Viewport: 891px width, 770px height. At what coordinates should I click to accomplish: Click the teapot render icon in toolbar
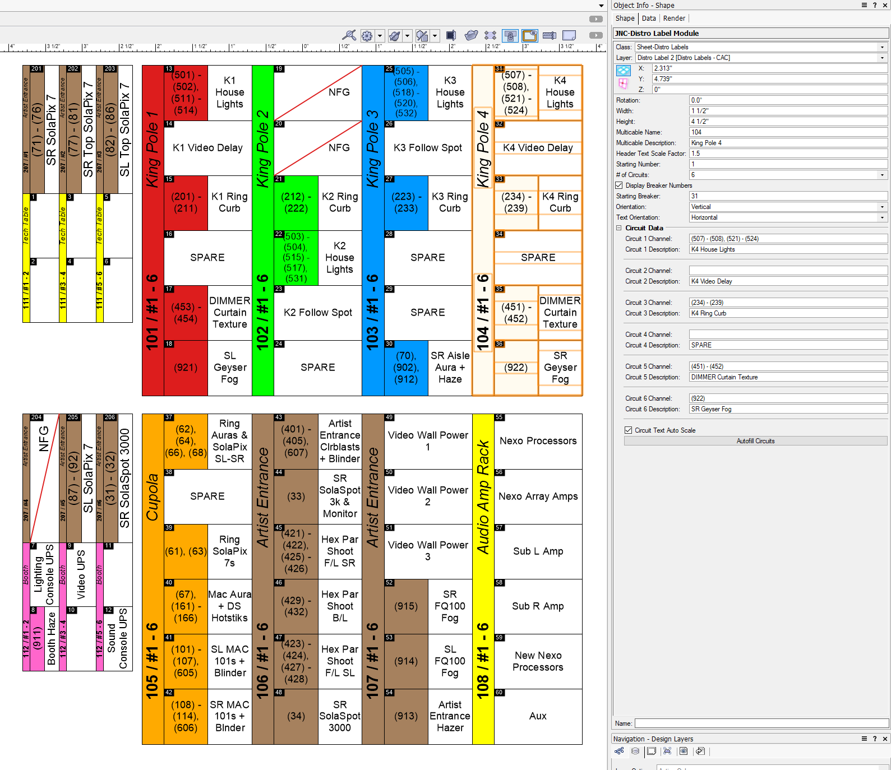click(471, 36)
